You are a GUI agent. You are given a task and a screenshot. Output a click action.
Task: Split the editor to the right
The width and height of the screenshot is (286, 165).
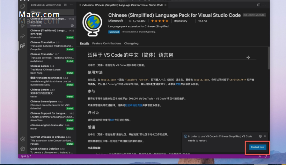[x=259, y=5]
